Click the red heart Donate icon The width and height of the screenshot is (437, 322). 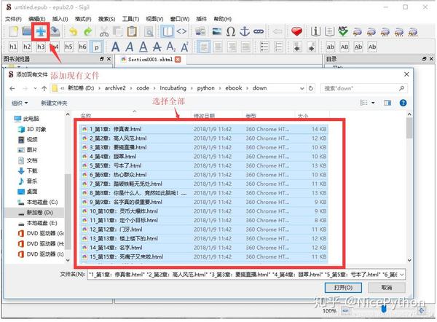click(296, 31)
